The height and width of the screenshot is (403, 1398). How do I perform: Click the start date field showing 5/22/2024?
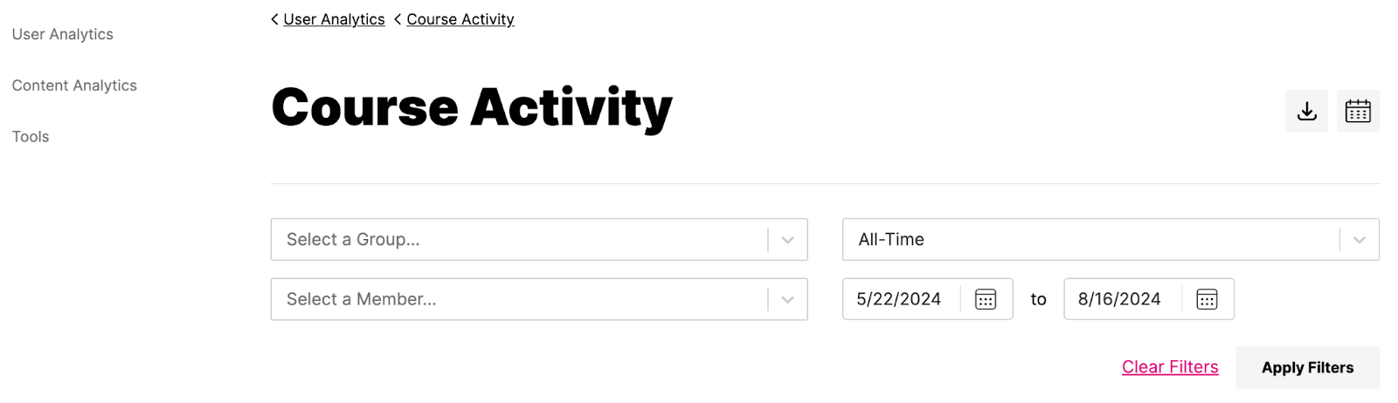coord(898,299)
